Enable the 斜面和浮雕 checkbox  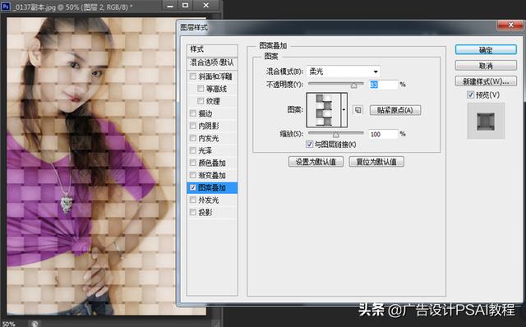coord(193,76)
